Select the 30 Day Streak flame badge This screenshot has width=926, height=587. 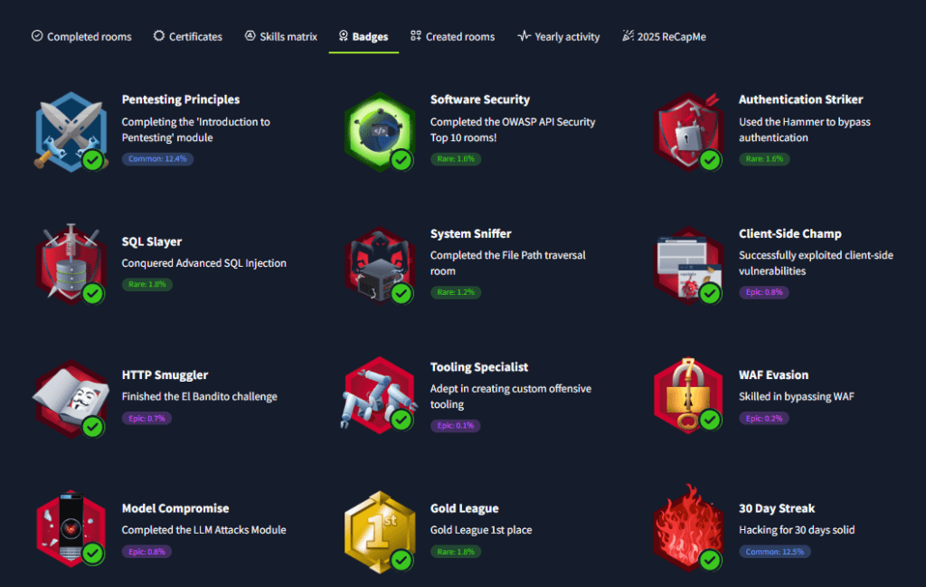click(x=688, y=528)
